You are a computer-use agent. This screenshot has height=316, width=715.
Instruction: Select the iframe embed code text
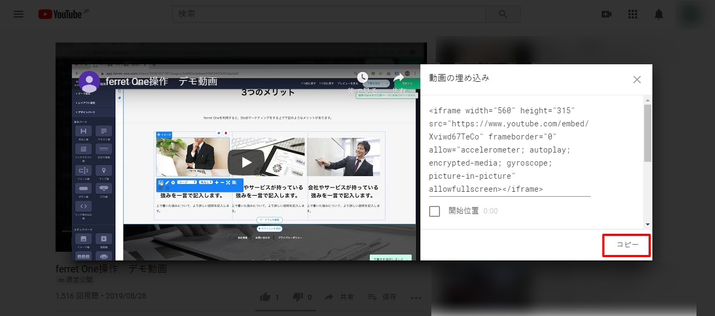click(x=510, y=150)
